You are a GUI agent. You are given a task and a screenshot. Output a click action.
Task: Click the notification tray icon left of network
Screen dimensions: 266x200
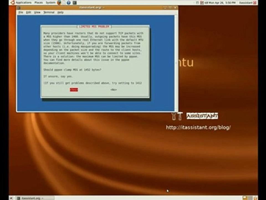197,2
